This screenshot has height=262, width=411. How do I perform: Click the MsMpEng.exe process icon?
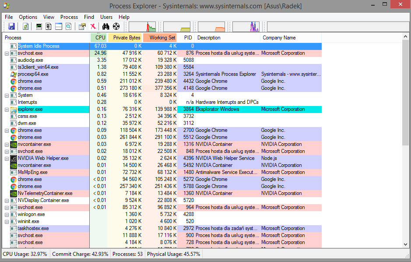[14, 172]
